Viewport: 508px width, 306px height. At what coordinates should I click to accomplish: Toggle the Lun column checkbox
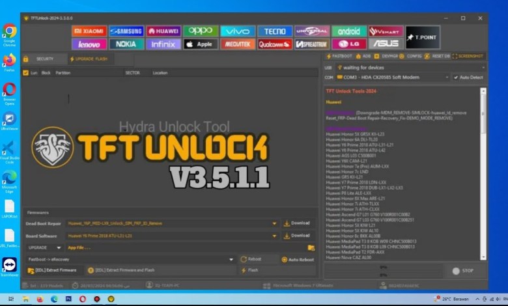point(26,73)
